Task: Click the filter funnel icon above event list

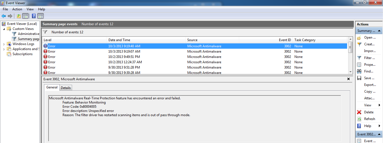Action: 45,32
